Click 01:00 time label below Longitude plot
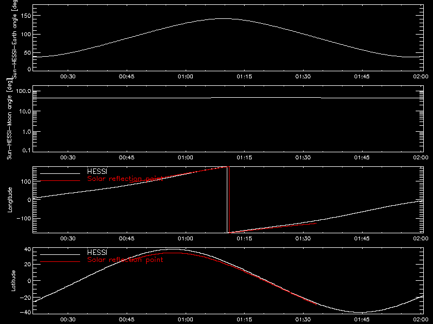Viewport: 433px width, 324px height. (x=185, y=238)
